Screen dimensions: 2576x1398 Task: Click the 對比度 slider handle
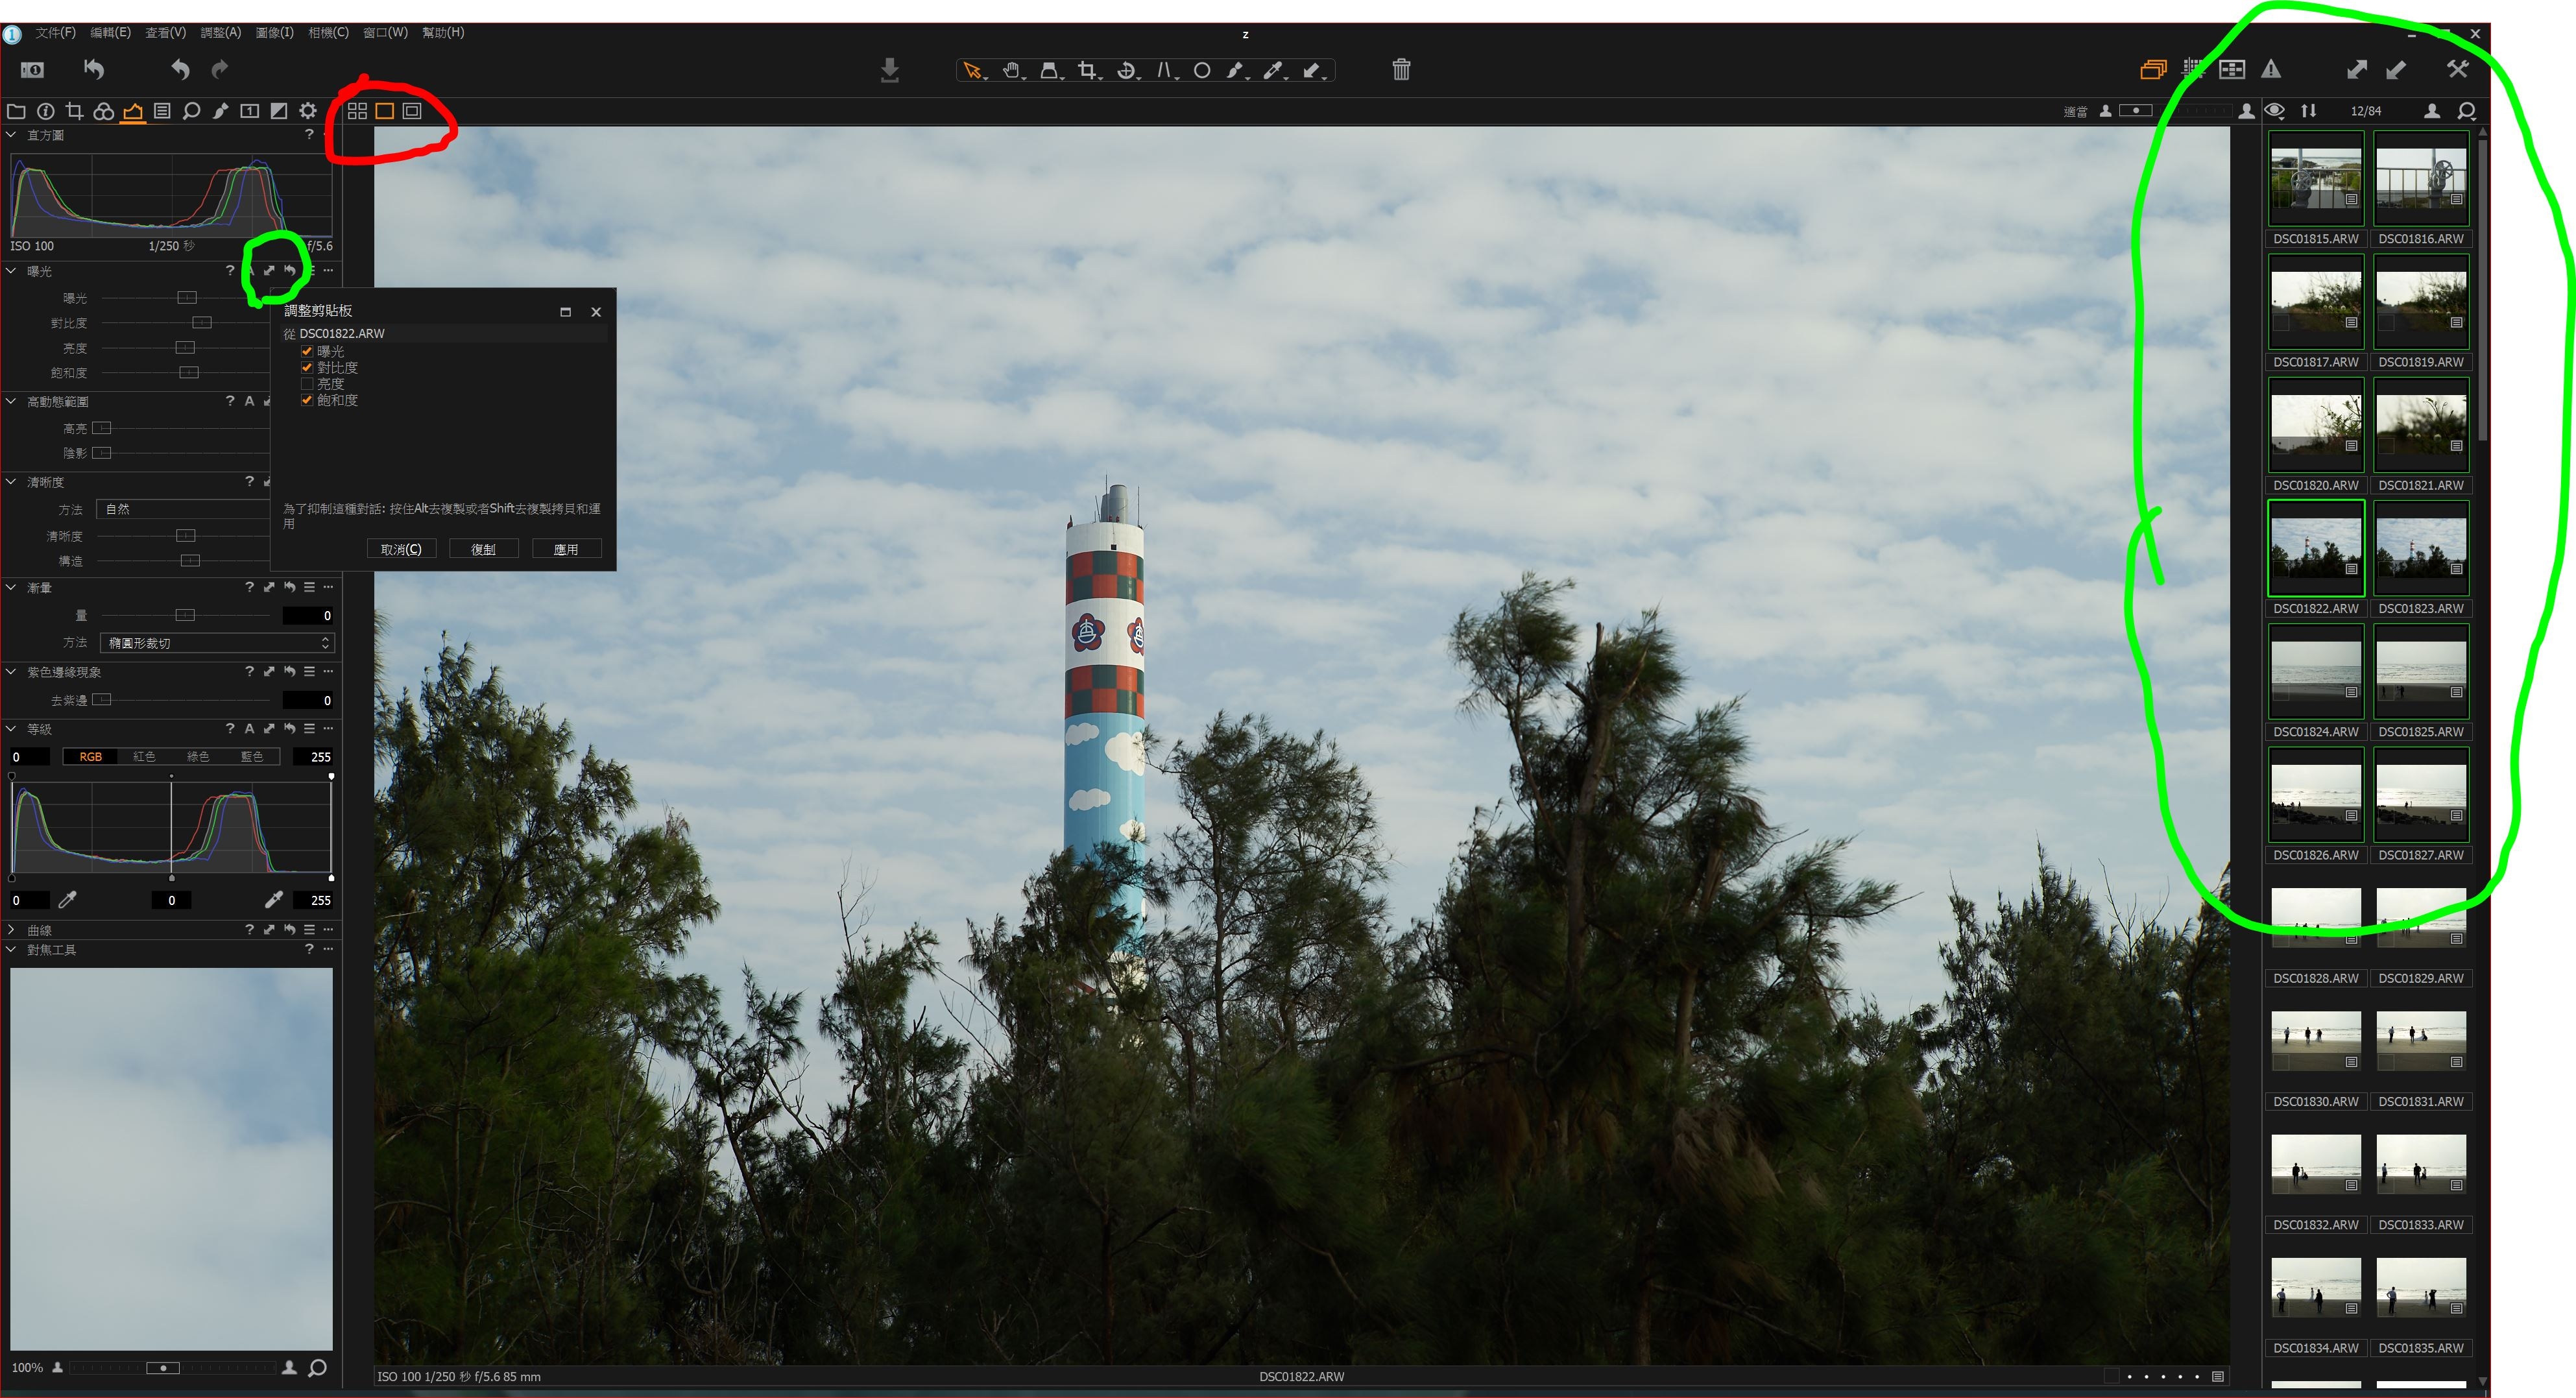(x=202, y=323)
